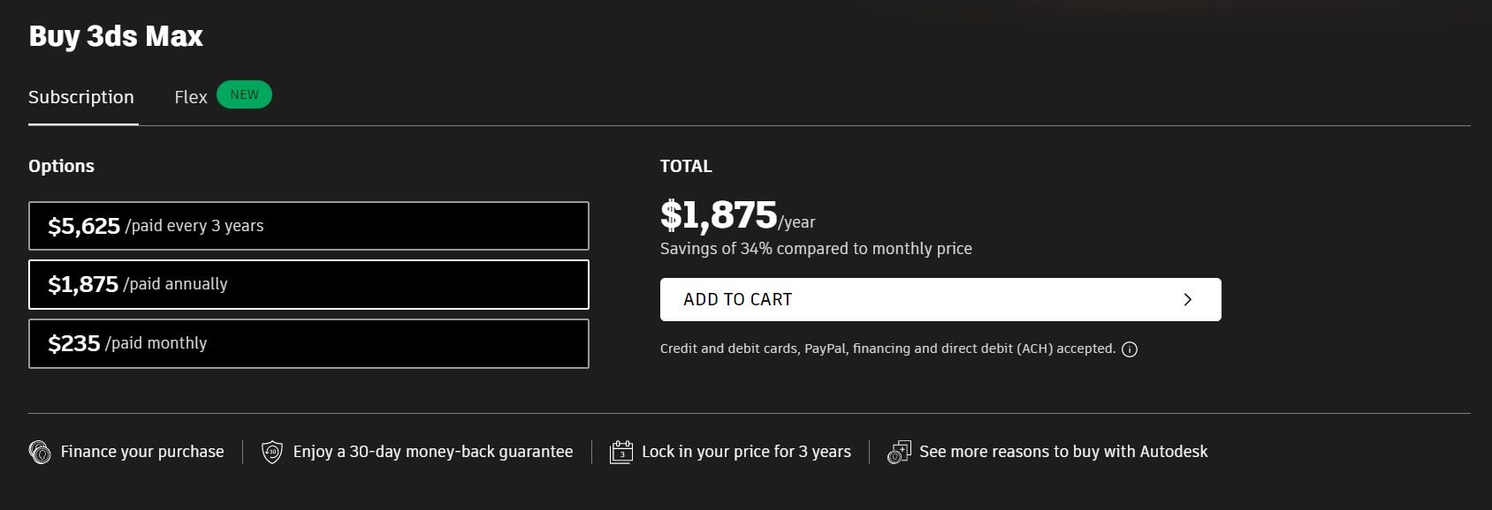The height and width of the screenshot is (510, 1492).
Task: Click the Savings of 34% text
Action: (816, 249)
